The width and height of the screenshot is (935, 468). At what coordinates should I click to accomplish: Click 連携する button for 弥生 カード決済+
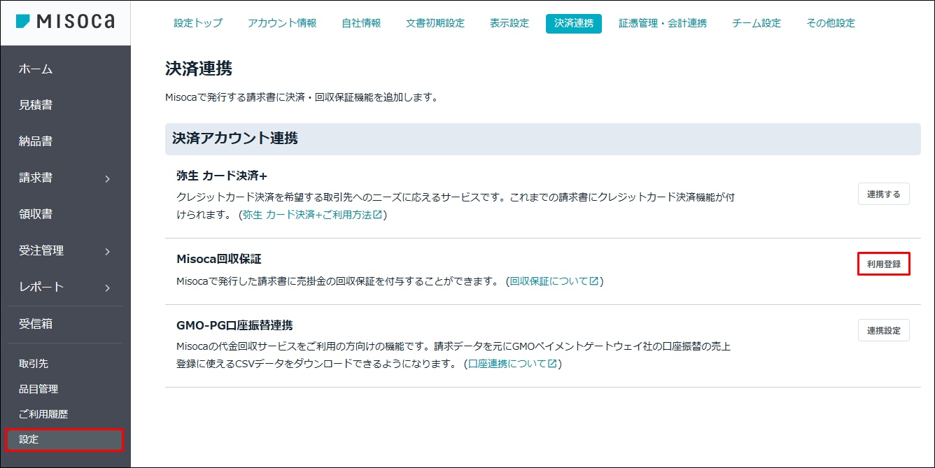coord(883,194)
